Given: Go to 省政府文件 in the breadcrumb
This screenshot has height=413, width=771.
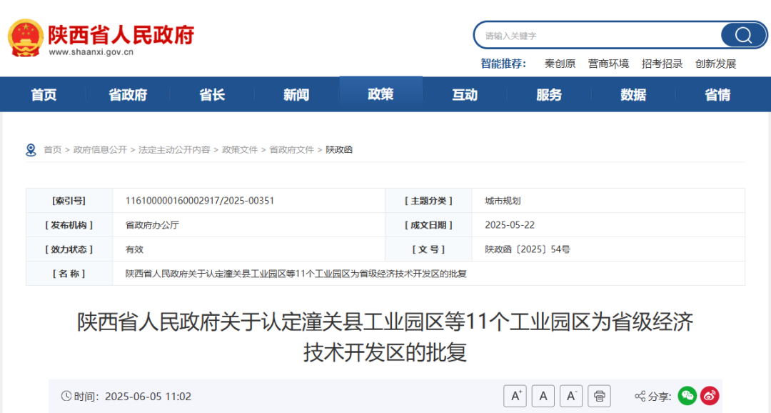Looking at the screenshot, I should pyautogui.click(x=291, y=149).
